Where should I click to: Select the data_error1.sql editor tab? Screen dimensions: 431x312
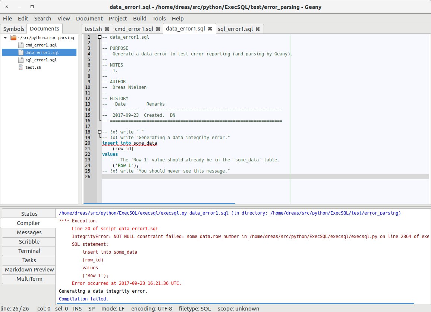pos(186,29)
